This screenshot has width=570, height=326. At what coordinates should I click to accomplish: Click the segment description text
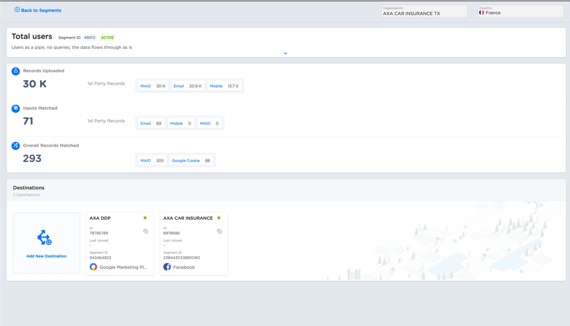click(x=72, y=47)
